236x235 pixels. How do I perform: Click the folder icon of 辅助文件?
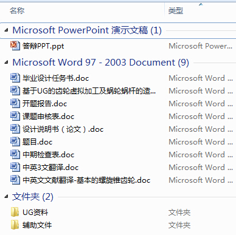[15, 225]
